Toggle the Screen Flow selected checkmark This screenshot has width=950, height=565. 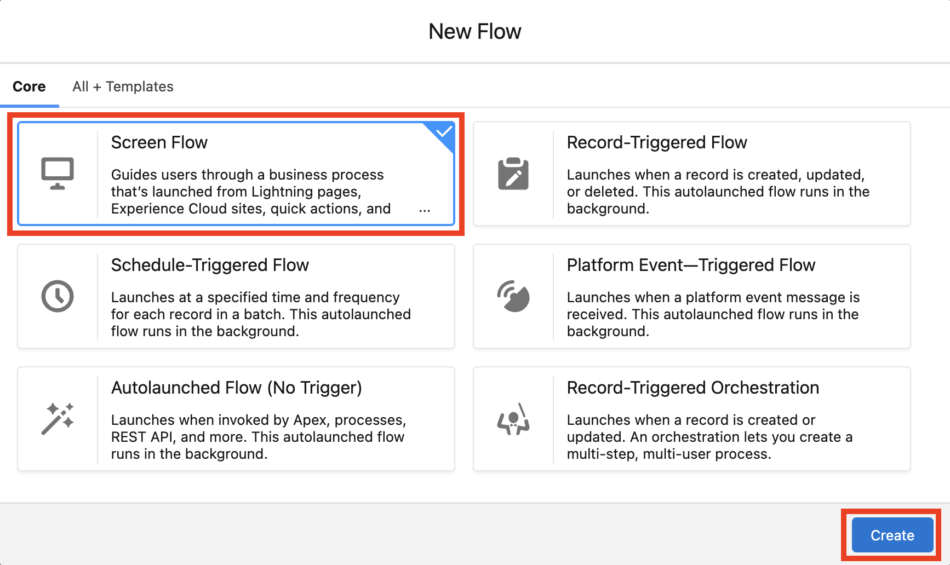pos(444,132)
